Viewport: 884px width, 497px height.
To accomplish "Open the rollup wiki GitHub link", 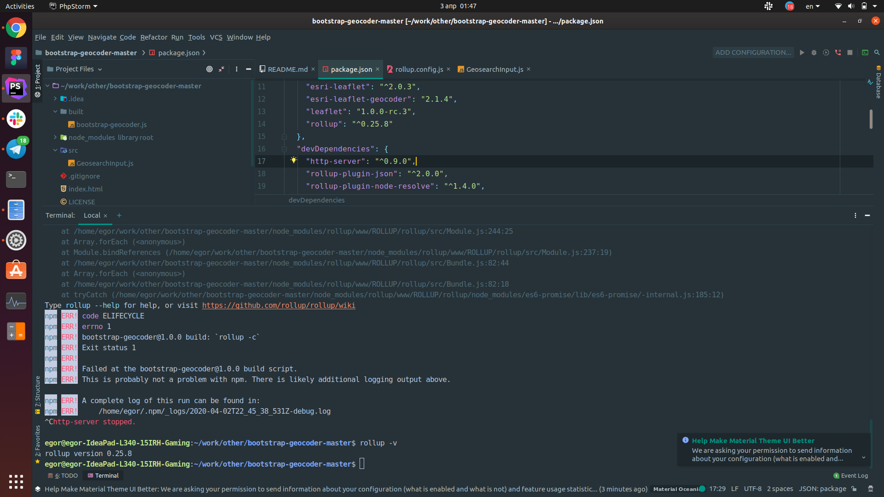I will tap(279, 305).
